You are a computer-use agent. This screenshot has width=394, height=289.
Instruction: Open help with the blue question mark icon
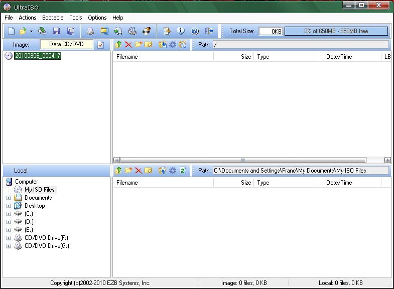[x=195, y=31]
